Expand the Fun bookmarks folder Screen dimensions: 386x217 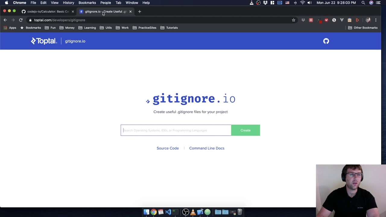tap(50, 28)
